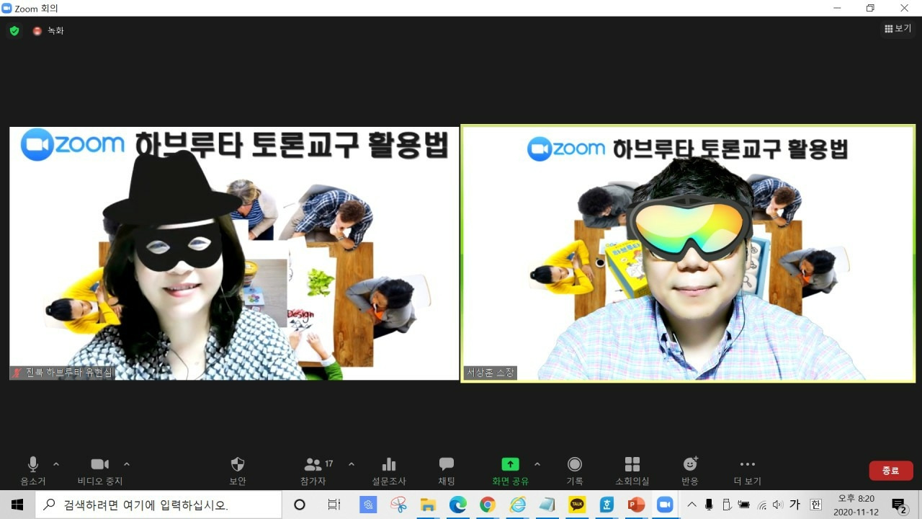Screen dimensions: 922x519
Task: Open Reactions (반응) emoji menu
Action: [x=690, y=471]
